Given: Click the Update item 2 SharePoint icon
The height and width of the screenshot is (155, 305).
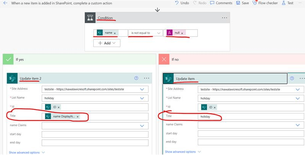Looking at the screenshot, I should [x=12, y=78].
